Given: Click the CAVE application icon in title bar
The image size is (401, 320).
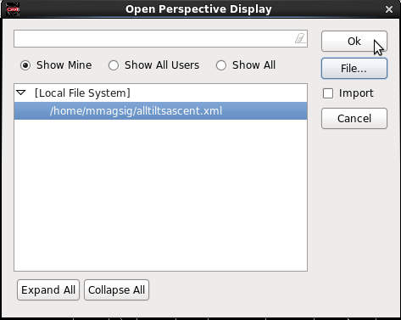Looking at the screenshot, I should point(13,9).
